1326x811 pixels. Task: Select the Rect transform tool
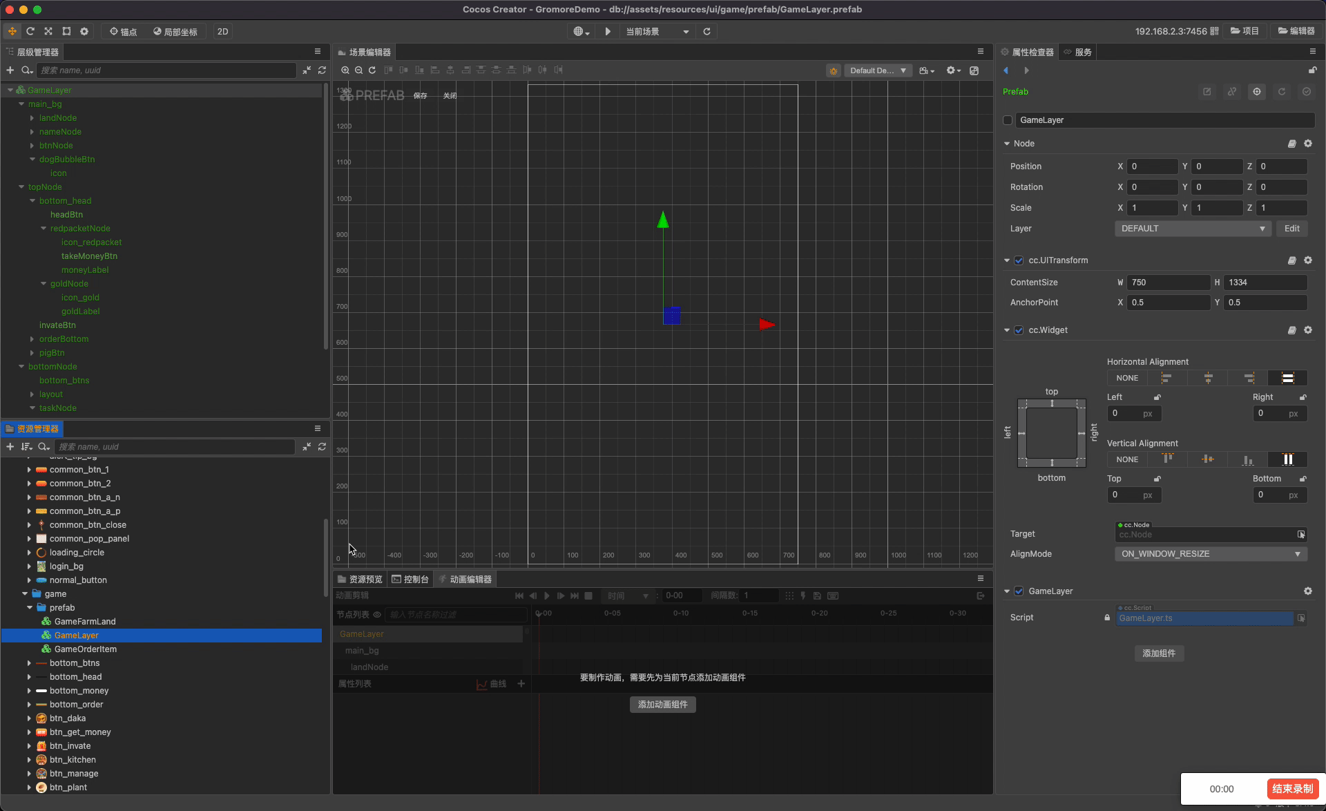(x=66, y=31)
